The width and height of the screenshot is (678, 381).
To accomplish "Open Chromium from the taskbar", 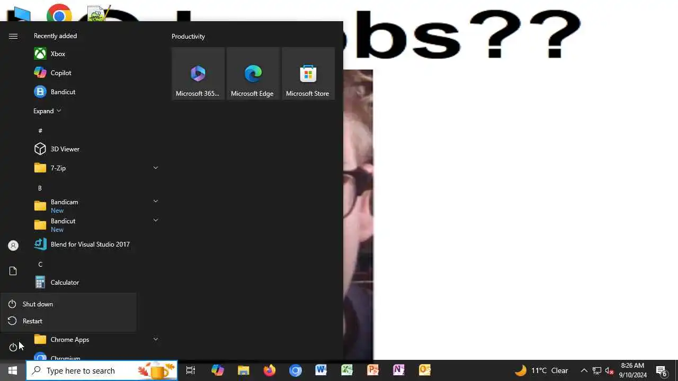I will click(296, 370).
